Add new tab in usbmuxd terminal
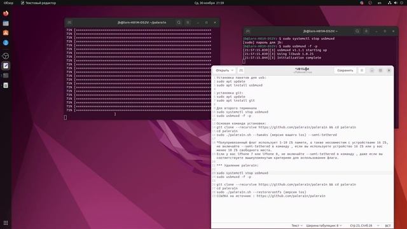 coord(248,31)
